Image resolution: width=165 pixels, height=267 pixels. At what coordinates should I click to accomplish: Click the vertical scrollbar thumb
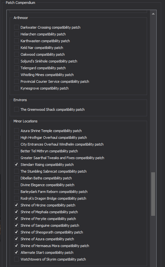(x=153, y=194)
